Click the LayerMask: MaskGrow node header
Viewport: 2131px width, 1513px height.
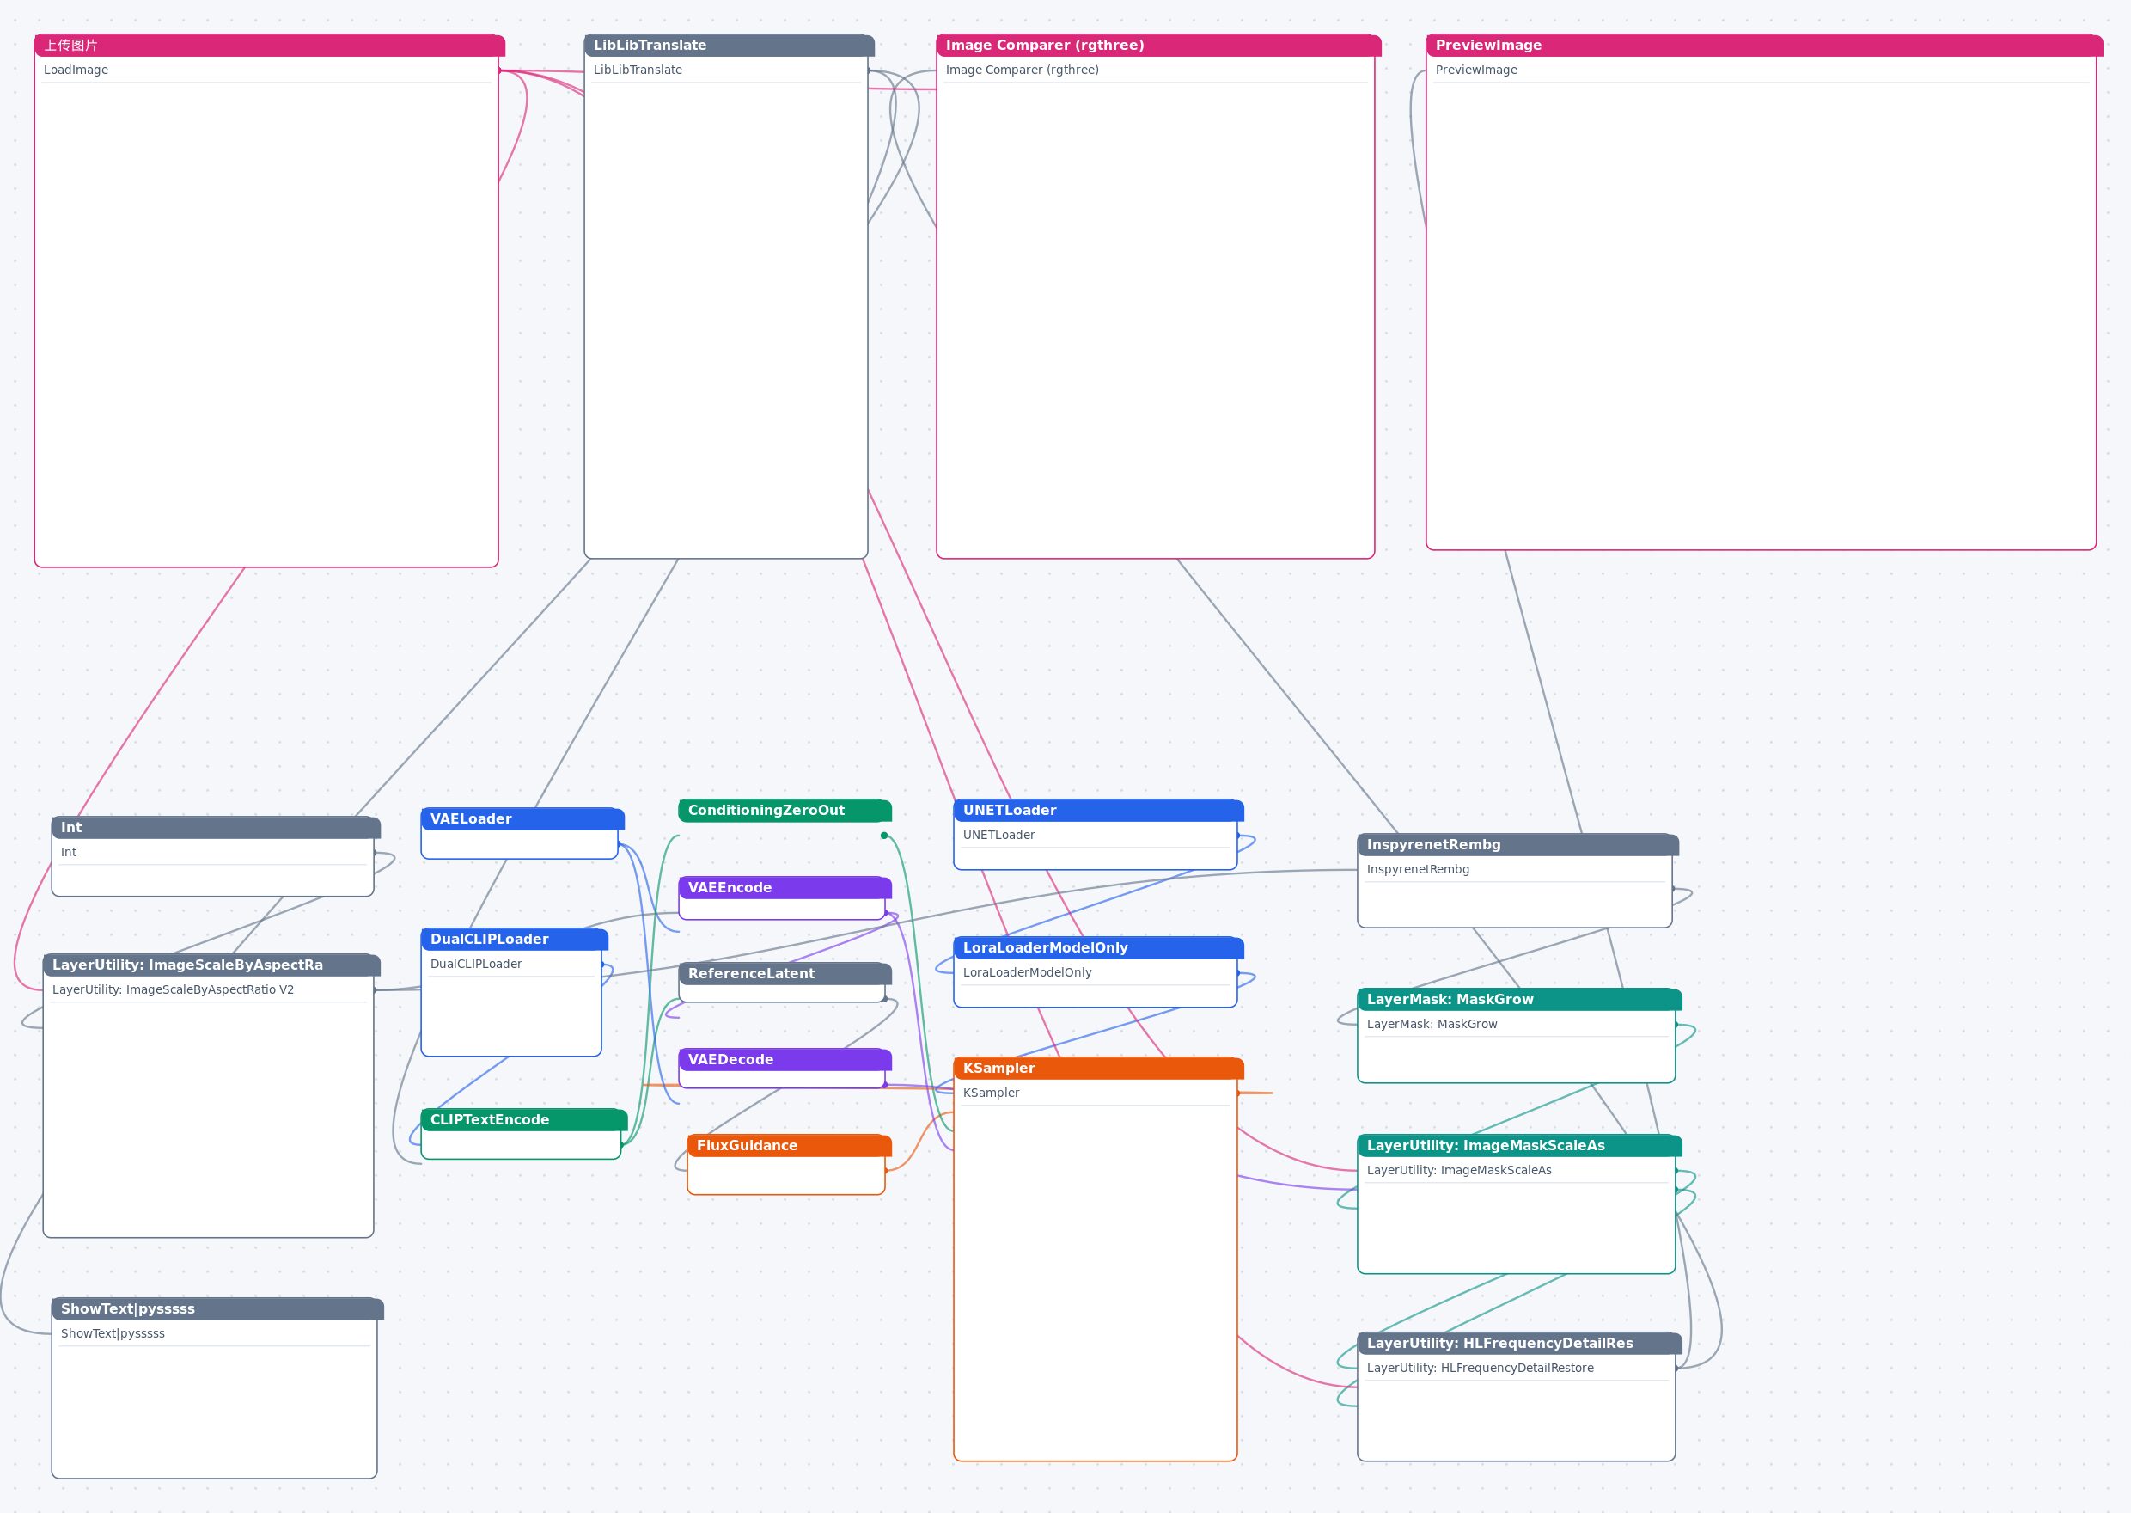pyautogui.click(x=1519, y=1000)
